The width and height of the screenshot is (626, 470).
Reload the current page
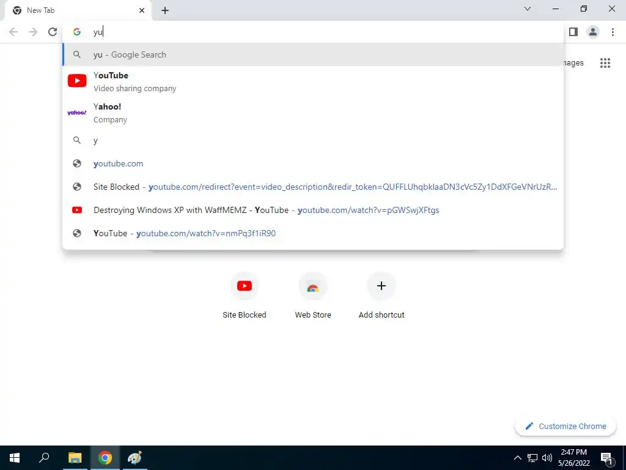[53, 32]
